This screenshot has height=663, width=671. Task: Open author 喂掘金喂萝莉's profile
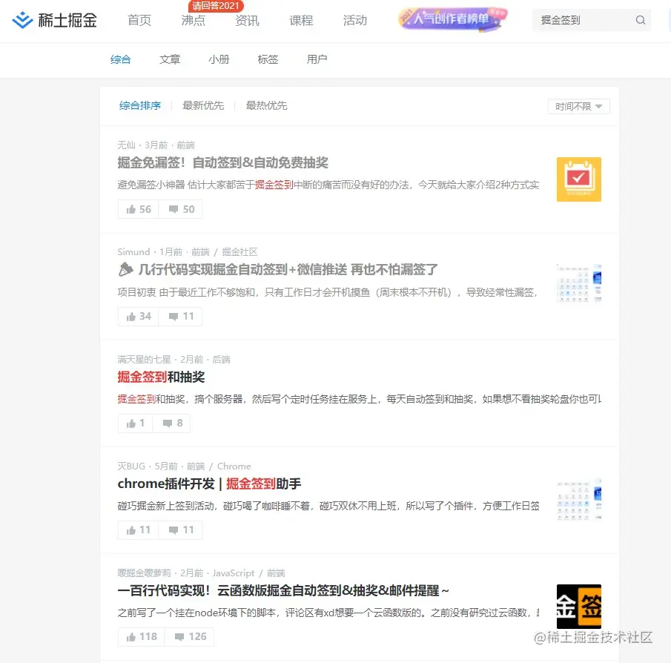(x=144, y=573)
